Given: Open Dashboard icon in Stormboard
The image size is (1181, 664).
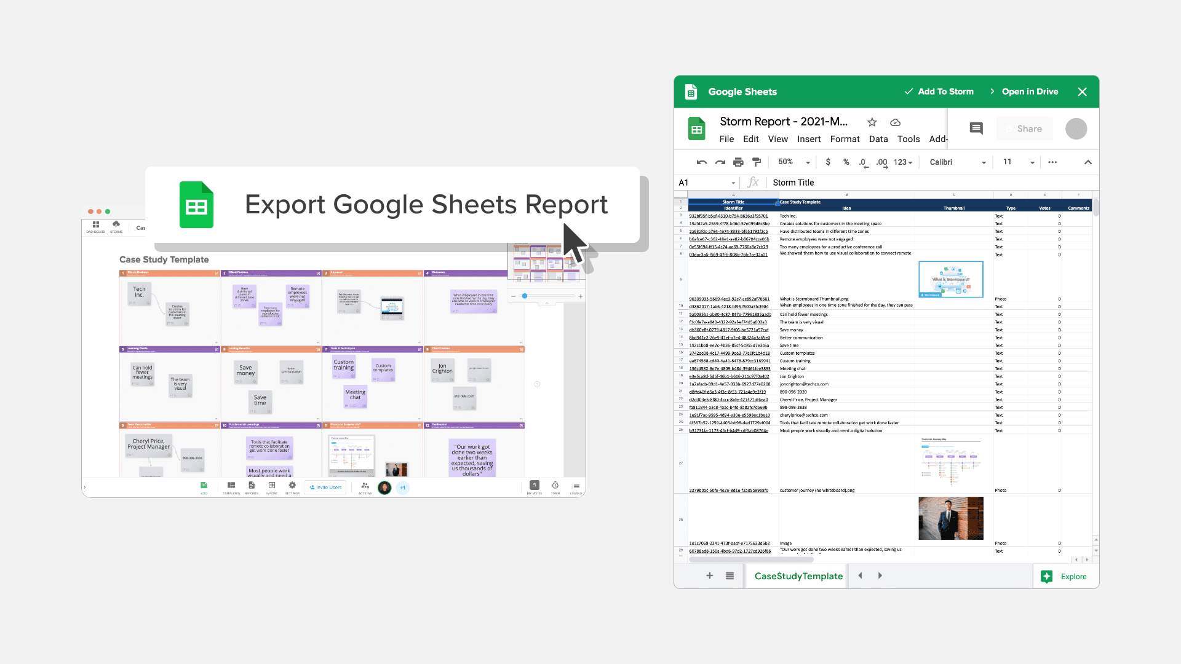Looking at the screenshot, I should [x=96, y=227].
